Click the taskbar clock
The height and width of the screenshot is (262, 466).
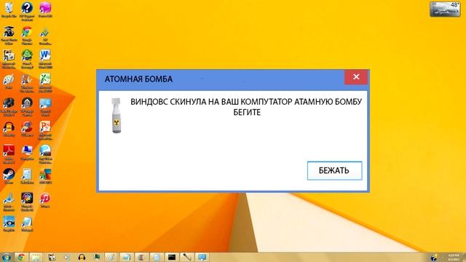(454, 257)
